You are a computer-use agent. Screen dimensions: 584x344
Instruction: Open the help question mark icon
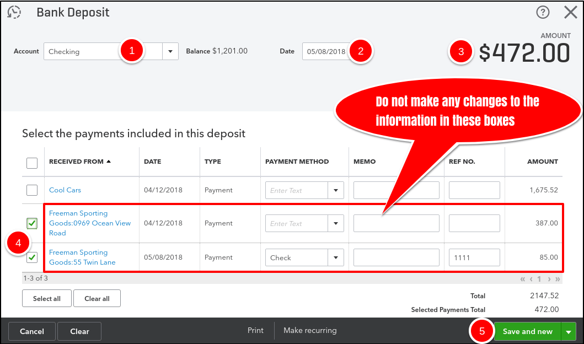(x=543, y=12)
